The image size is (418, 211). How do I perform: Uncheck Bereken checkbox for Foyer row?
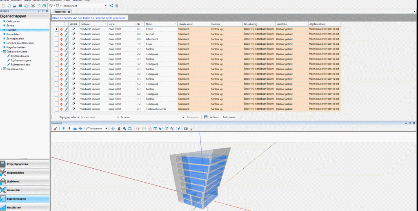(74, 44)
